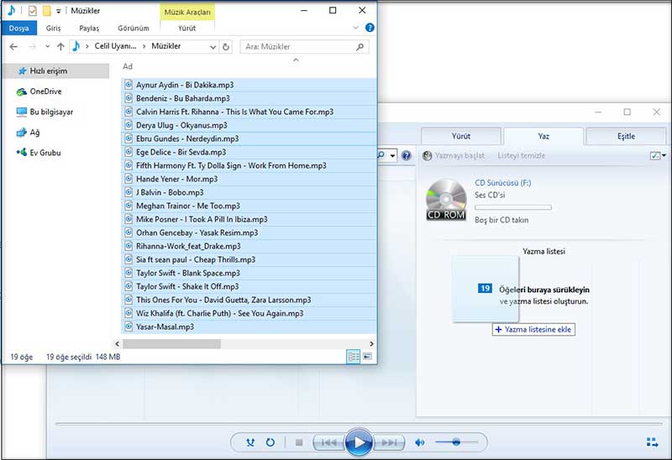Skip to the next track
The height and width of the screenshot is (460, 672).
(x=388, y=442)
